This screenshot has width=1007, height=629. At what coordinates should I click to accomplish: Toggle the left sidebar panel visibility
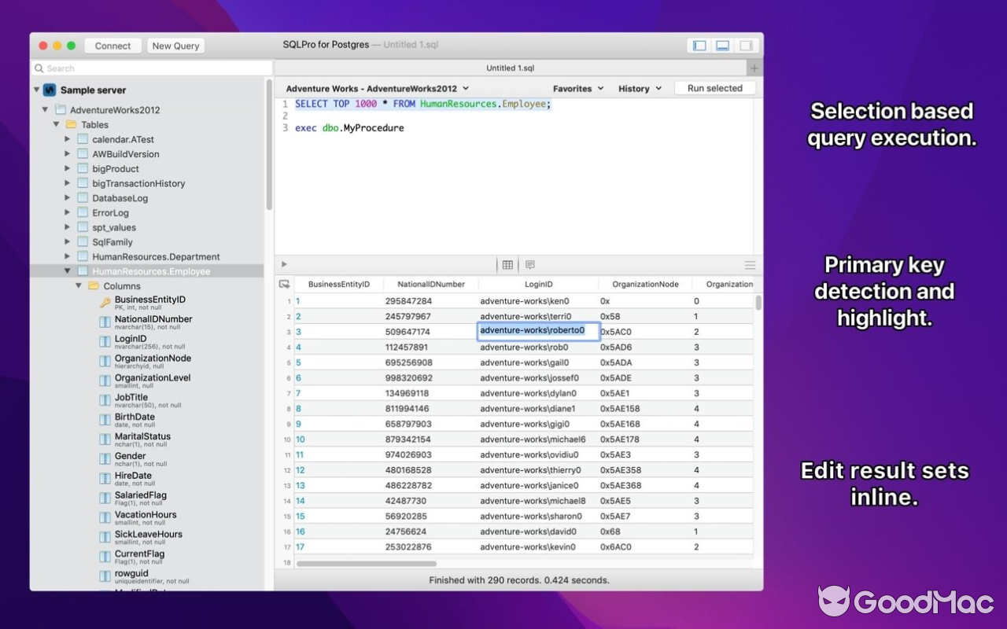pyautogui.click(x=699, y=45)
